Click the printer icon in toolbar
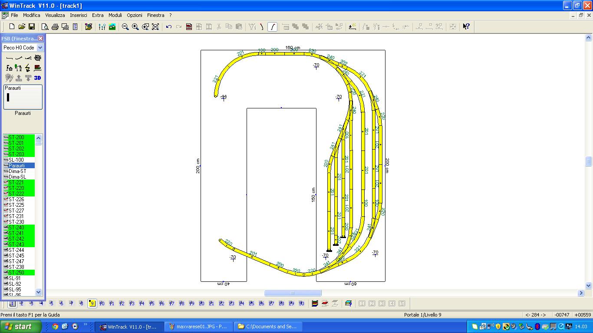The width and height of the screenshot is (593, 333). (55, 27)
